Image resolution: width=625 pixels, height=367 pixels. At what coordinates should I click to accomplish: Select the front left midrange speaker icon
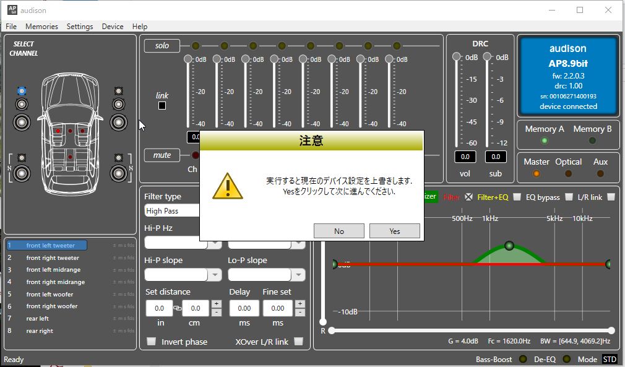click(22, 105)
